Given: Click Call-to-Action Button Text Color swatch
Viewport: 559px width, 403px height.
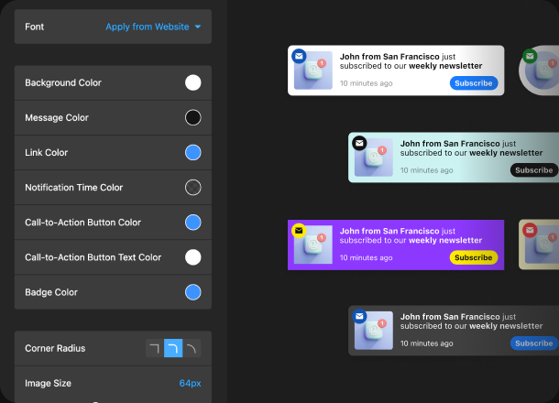Looking at the screenshot, I should (193, 257).
